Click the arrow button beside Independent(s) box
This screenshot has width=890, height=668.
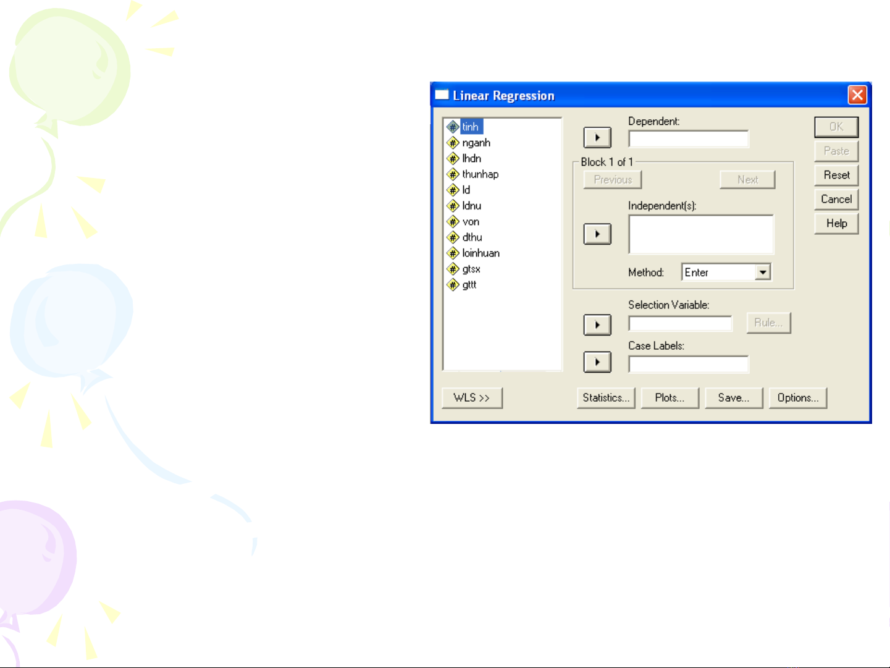pyautogui.click(x=597, y=234)
